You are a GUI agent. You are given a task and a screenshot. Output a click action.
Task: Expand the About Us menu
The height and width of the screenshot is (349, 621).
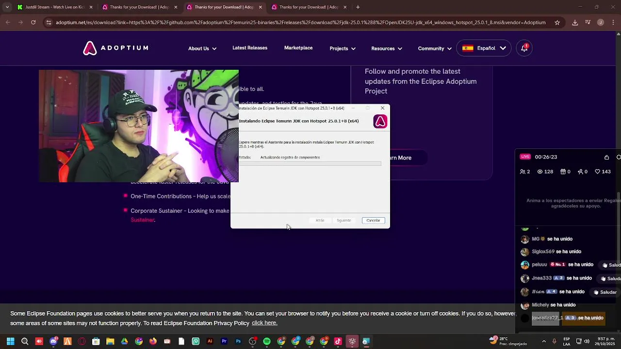tap(202, 48)
